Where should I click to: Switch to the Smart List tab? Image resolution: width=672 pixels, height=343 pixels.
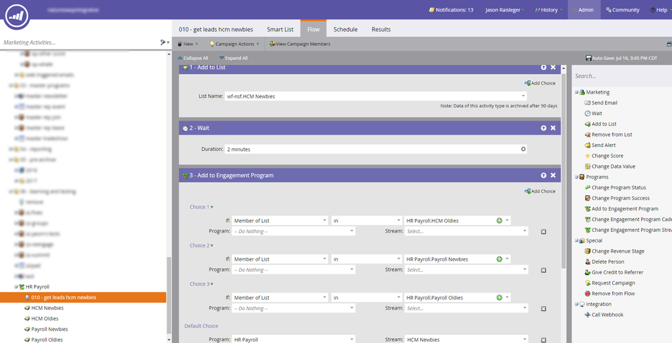279,30
